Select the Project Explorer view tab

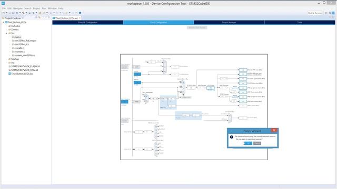[x=13, y=18]
